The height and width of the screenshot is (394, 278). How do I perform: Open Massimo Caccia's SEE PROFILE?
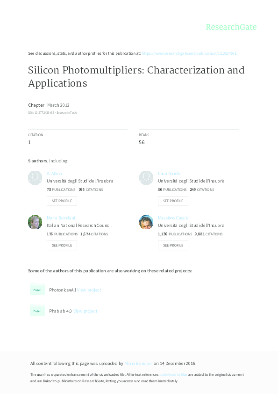[x=173, y=245]
